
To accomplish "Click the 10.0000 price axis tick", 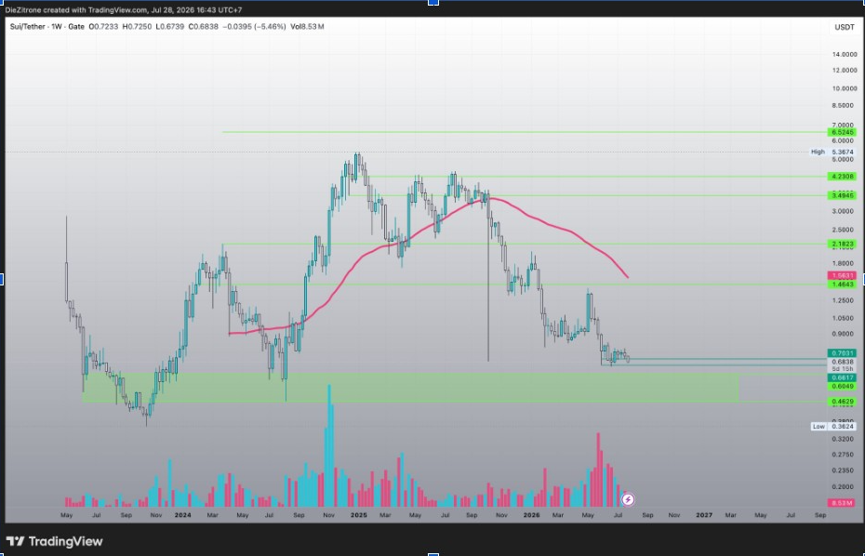I will coord(844,88).
